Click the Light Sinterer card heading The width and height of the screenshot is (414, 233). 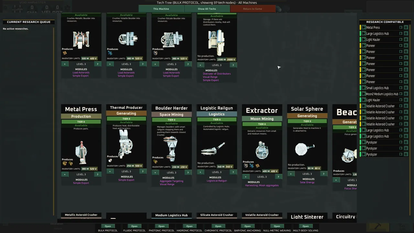(307, 217)
